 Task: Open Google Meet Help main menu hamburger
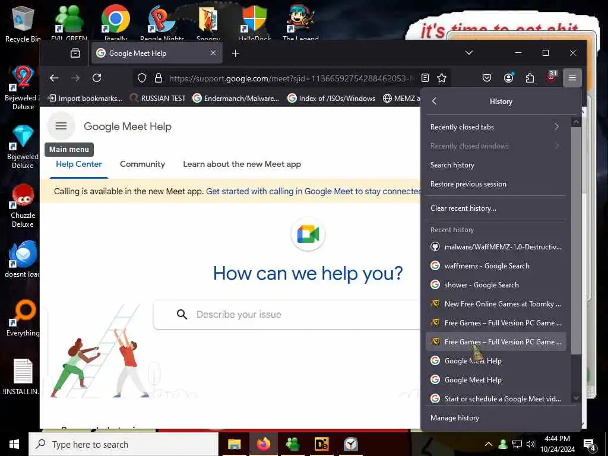click(61, 126)
